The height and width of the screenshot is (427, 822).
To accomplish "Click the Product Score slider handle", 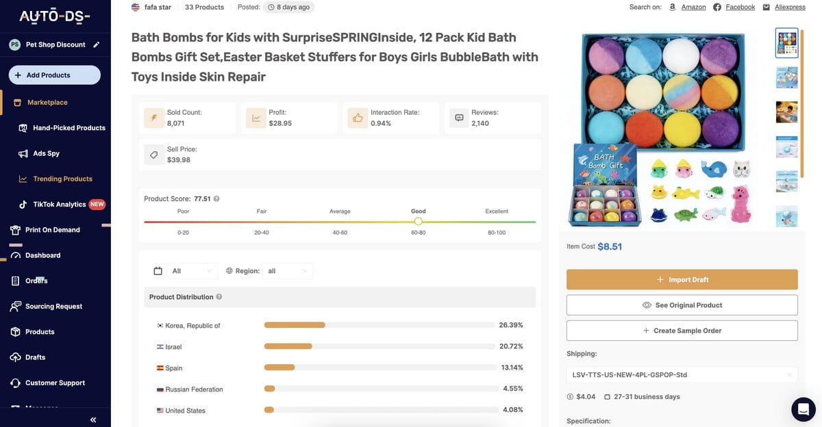I will (419, 221).
